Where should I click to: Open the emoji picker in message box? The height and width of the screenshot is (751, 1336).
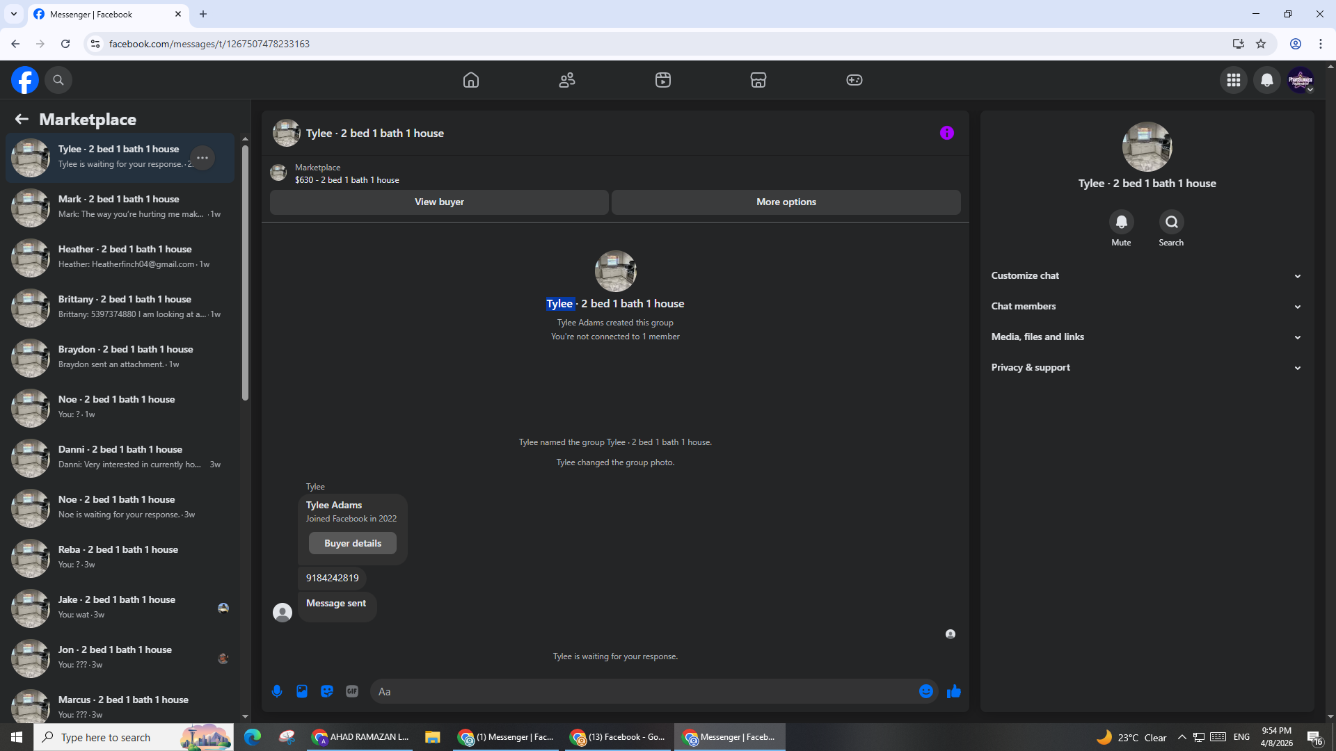925,691
